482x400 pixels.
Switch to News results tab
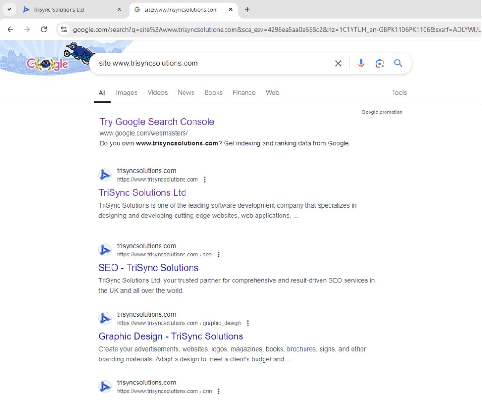pyautogui.click(x=186, y=93)
